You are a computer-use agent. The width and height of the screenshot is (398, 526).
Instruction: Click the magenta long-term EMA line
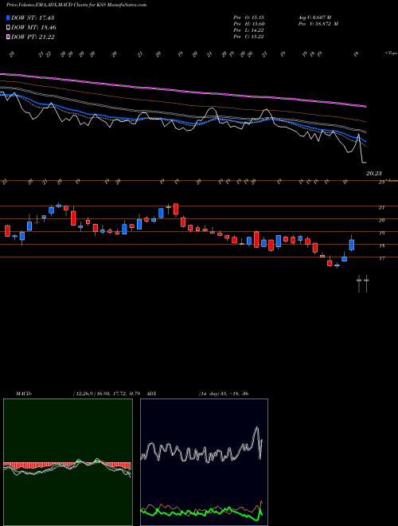click(184, 91)
